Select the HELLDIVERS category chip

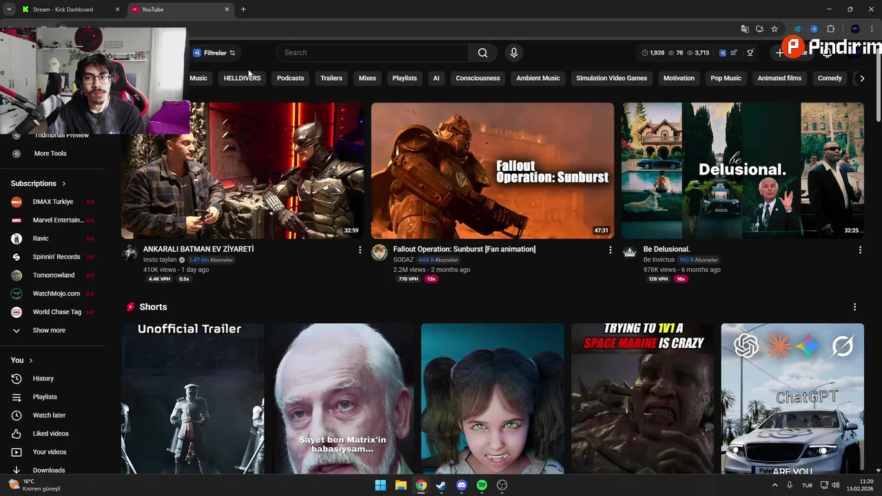[x=242, y=79]
